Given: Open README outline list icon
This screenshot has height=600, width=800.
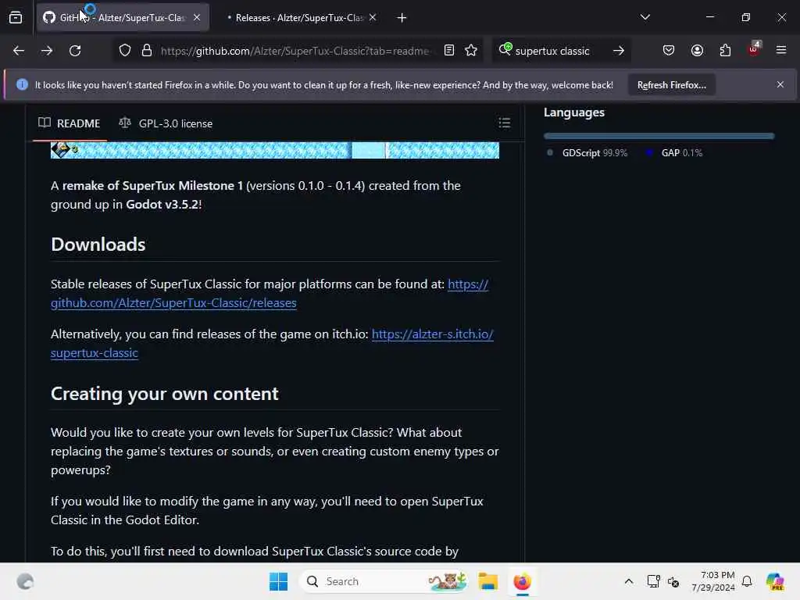Looking at the screenshot, I should pyautogui.click(x=505, y=123).
